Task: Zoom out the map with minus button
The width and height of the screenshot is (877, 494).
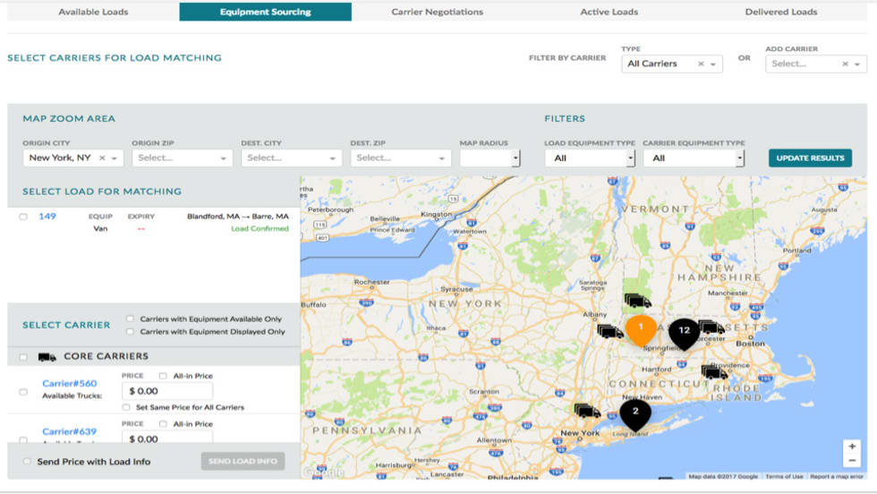Action: [851, 462]
